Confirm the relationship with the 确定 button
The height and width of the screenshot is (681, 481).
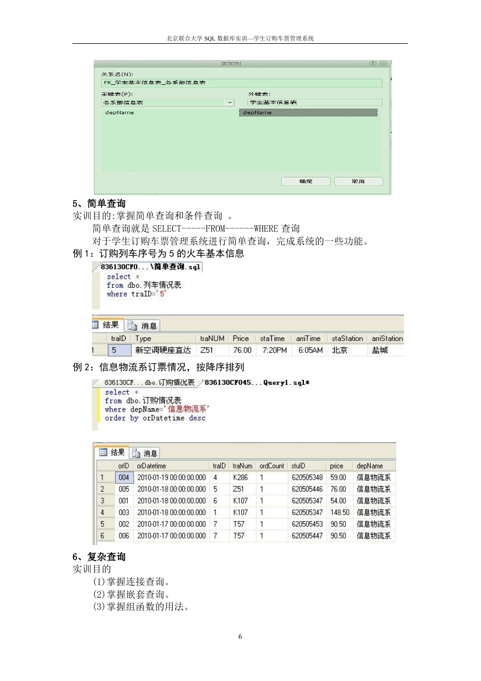pyautogui.click(x=306, y=181)
